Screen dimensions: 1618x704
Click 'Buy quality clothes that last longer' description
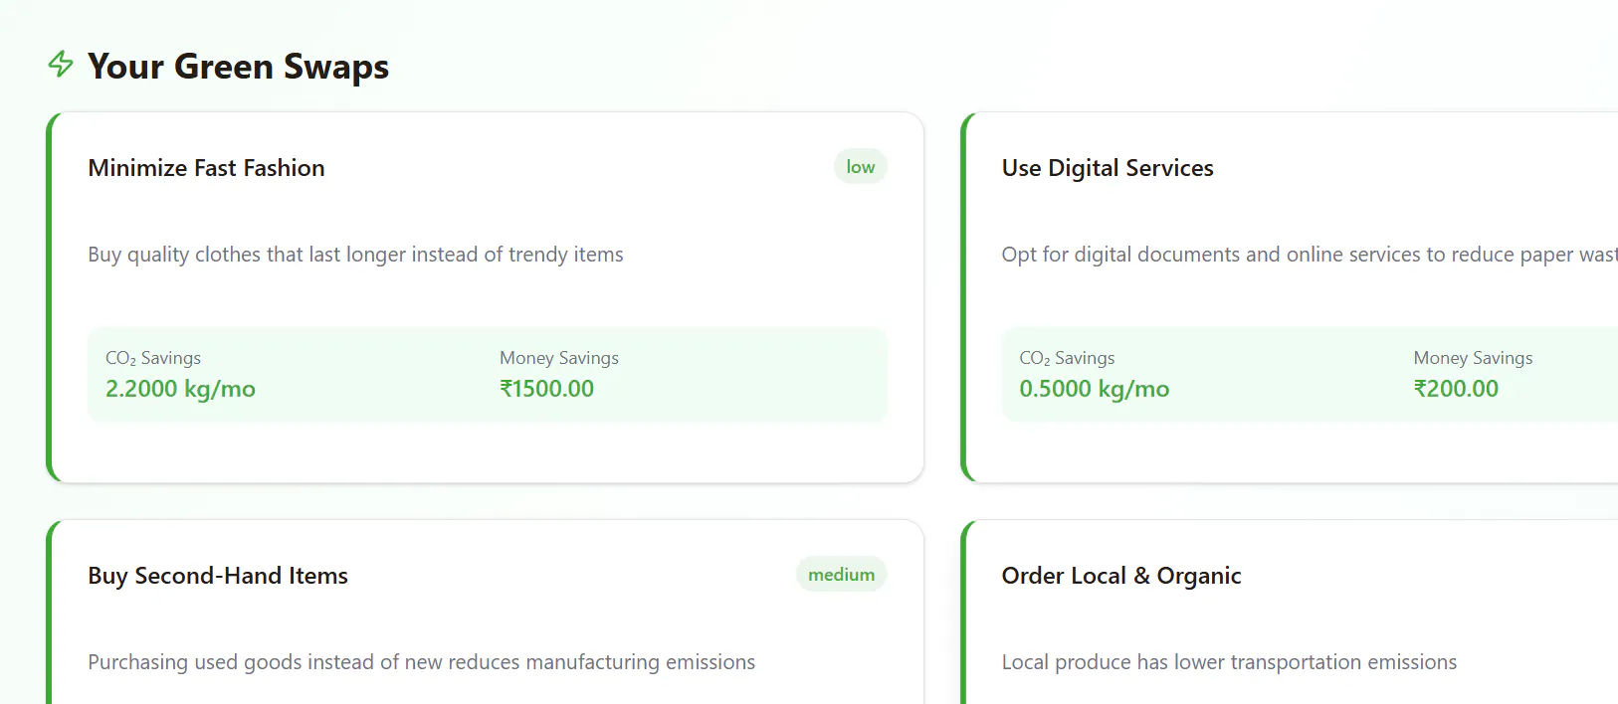click(x=355, y=255)
